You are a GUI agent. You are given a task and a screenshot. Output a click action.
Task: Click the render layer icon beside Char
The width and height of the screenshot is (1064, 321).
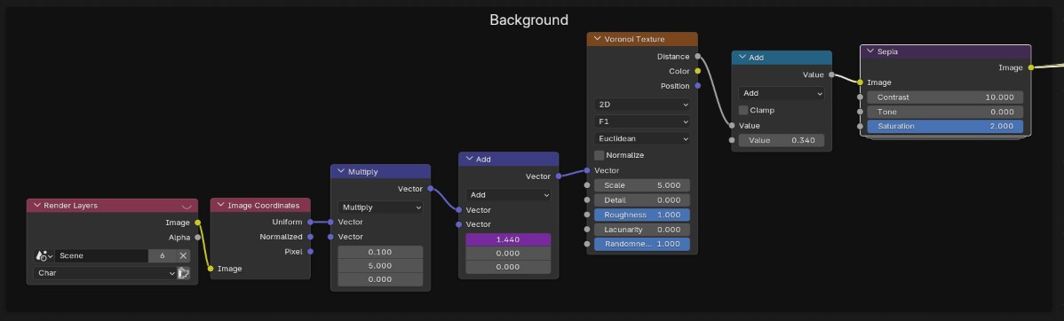tap(184, 274)
